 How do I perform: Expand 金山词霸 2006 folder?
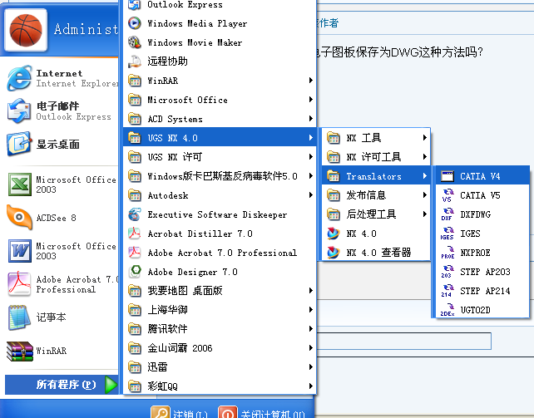pyautogui.click(x=220, y=348)
